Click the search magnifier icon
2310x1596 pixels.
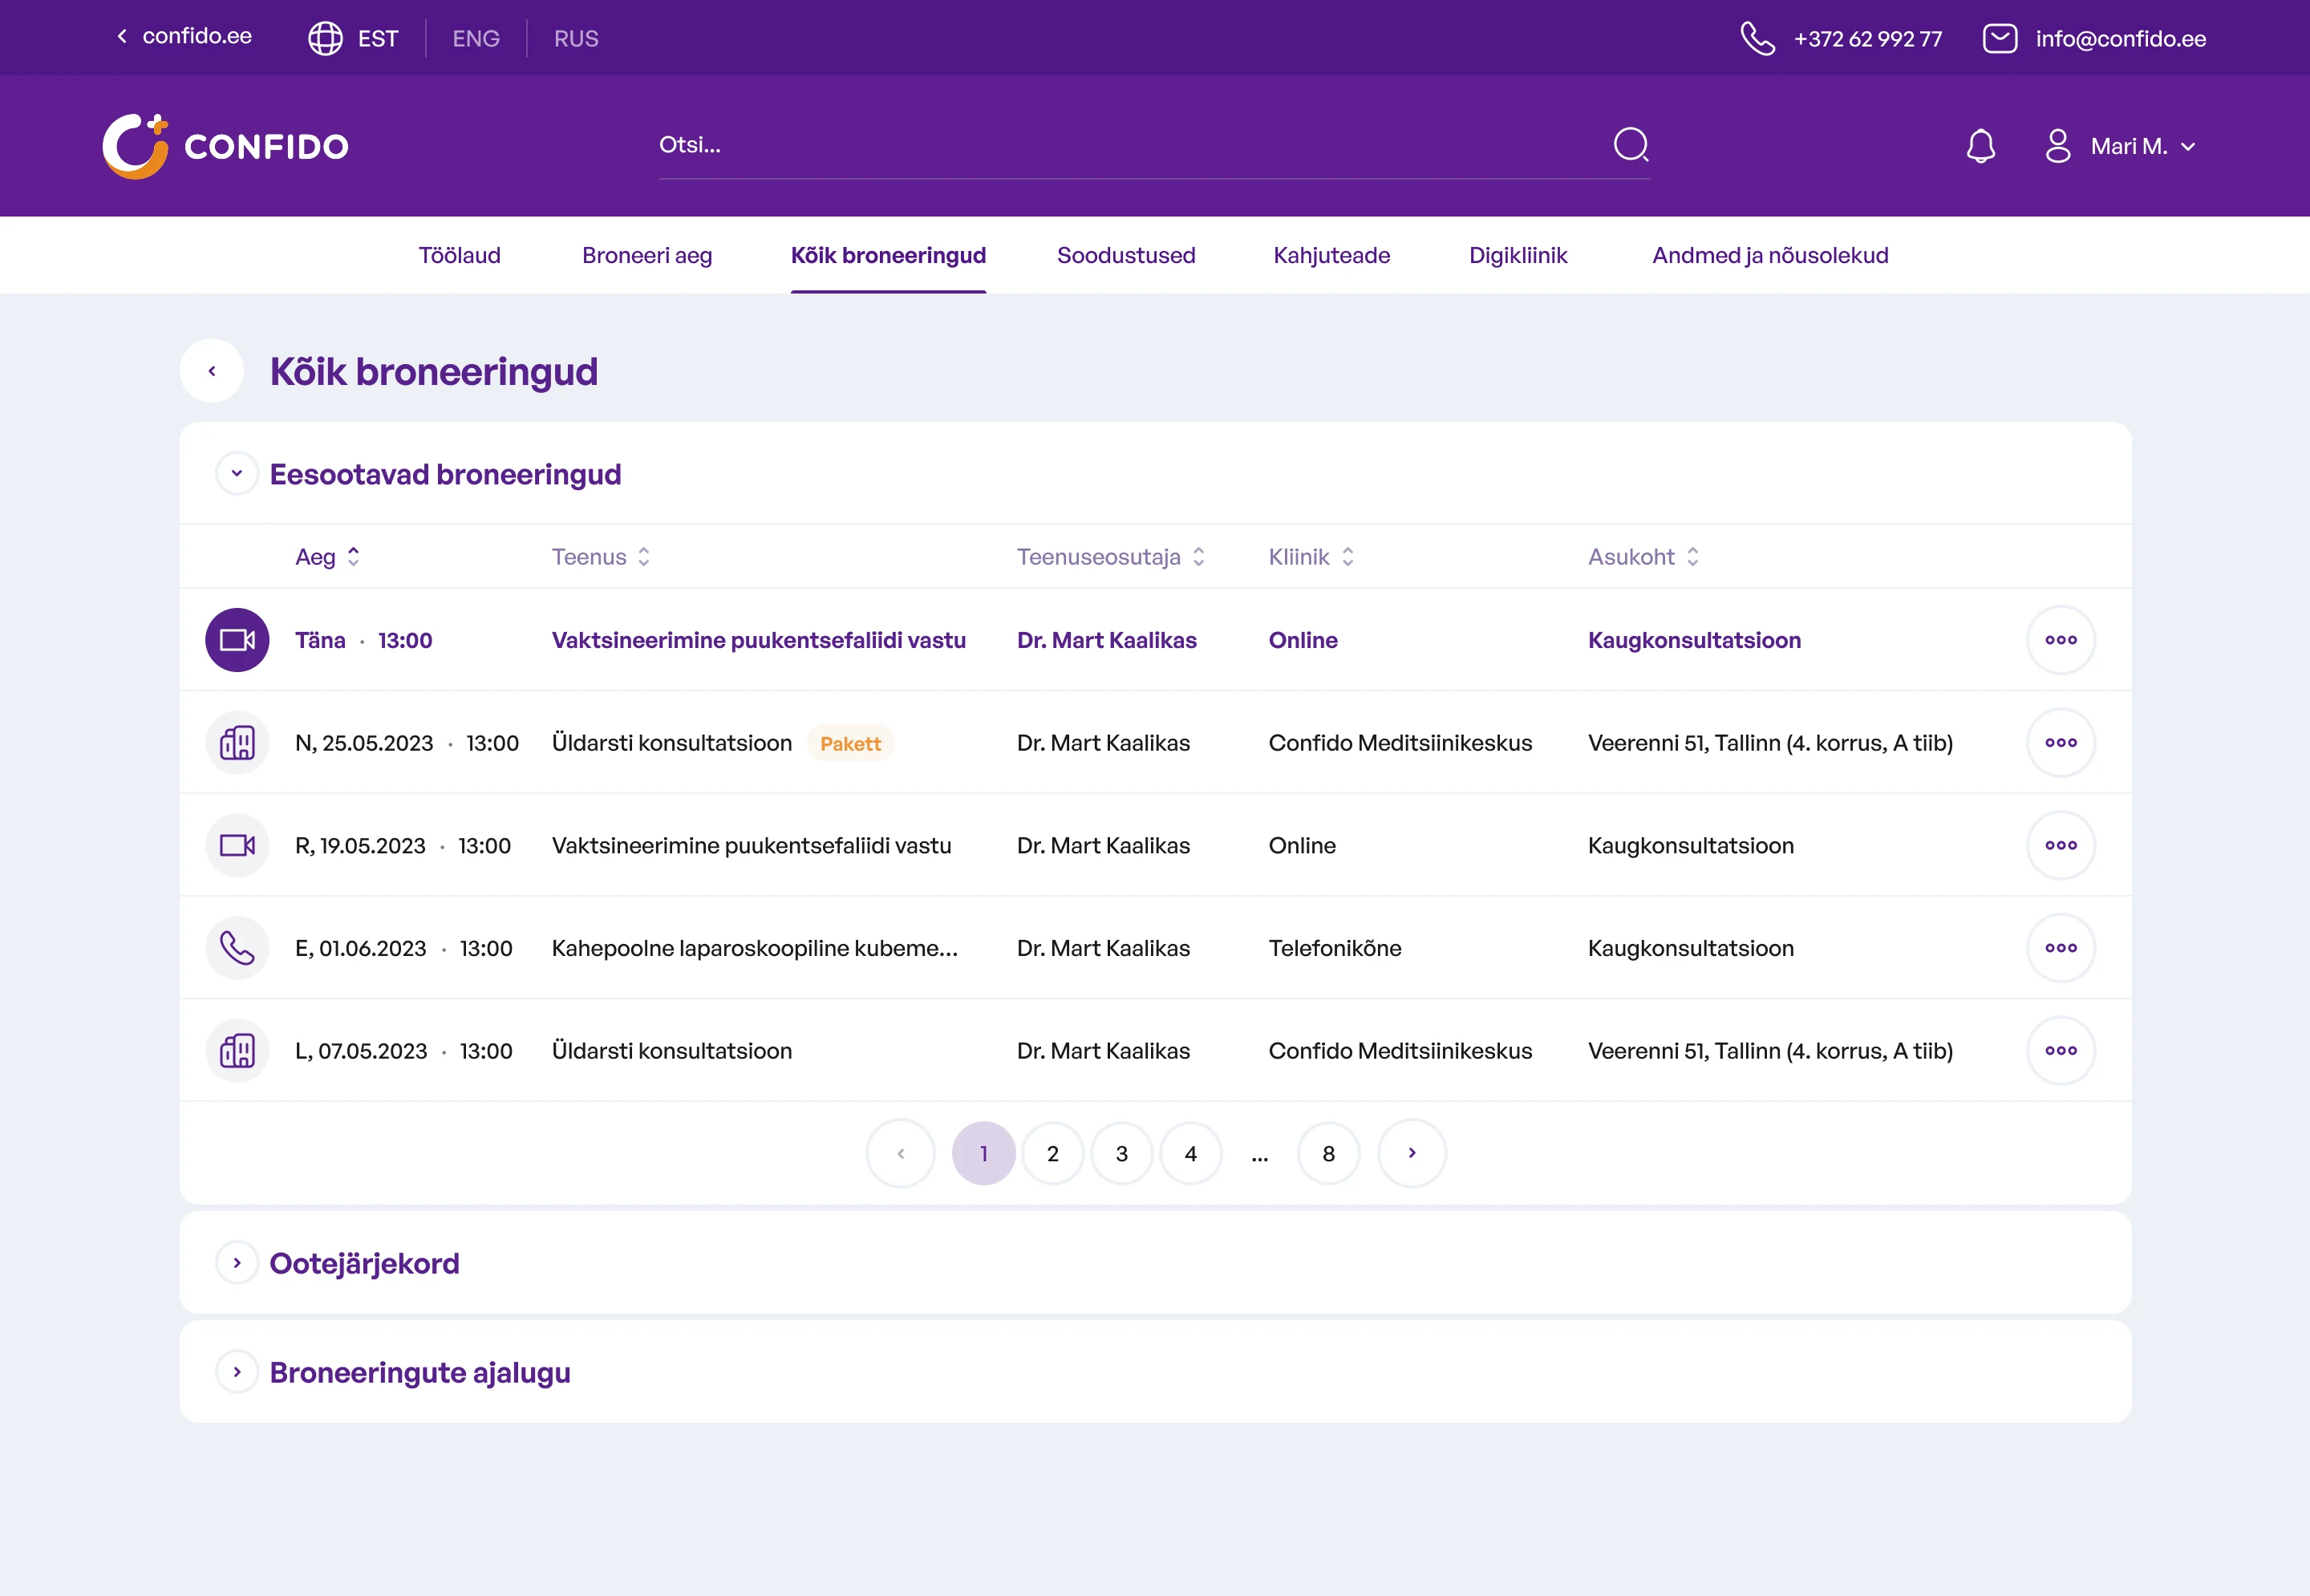pyautogui.click(x=1631, y=145)
